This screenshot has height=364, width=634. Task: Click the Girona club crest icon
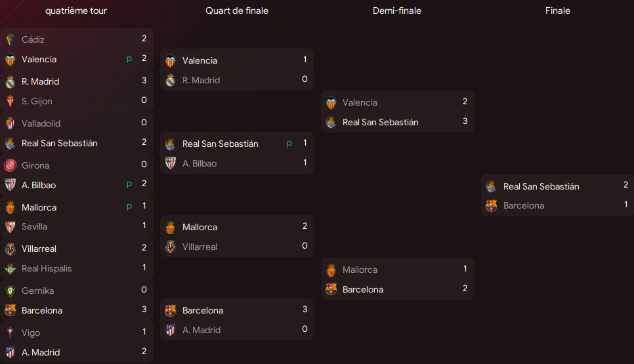coord(10,165)
